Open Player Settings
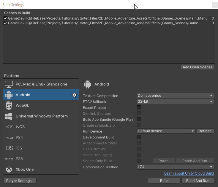The width and height of the screenshot is (218, 187). point(20,181)
